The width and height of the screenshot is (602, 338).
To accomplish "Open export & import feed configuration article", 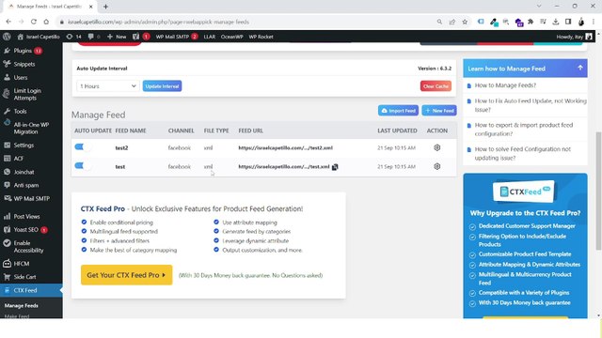I will pyautogui.click(x=524, y=130).
